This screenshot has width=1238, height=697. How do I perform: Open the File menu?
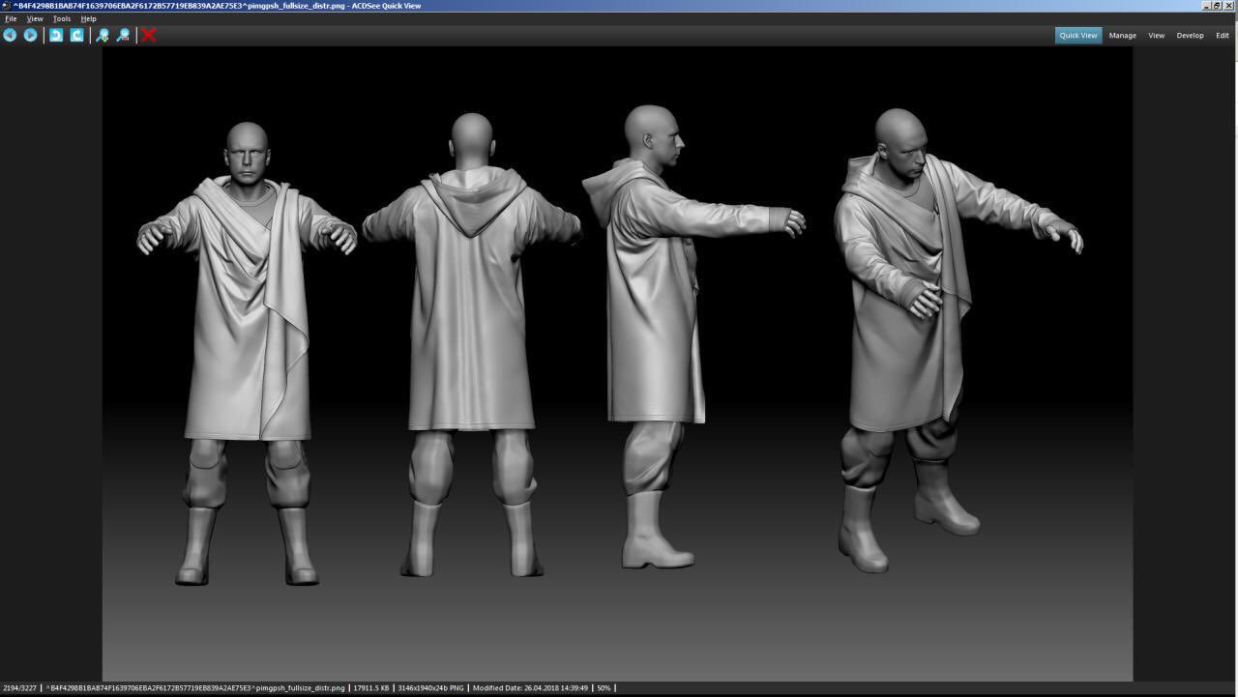tap(11, 18)
